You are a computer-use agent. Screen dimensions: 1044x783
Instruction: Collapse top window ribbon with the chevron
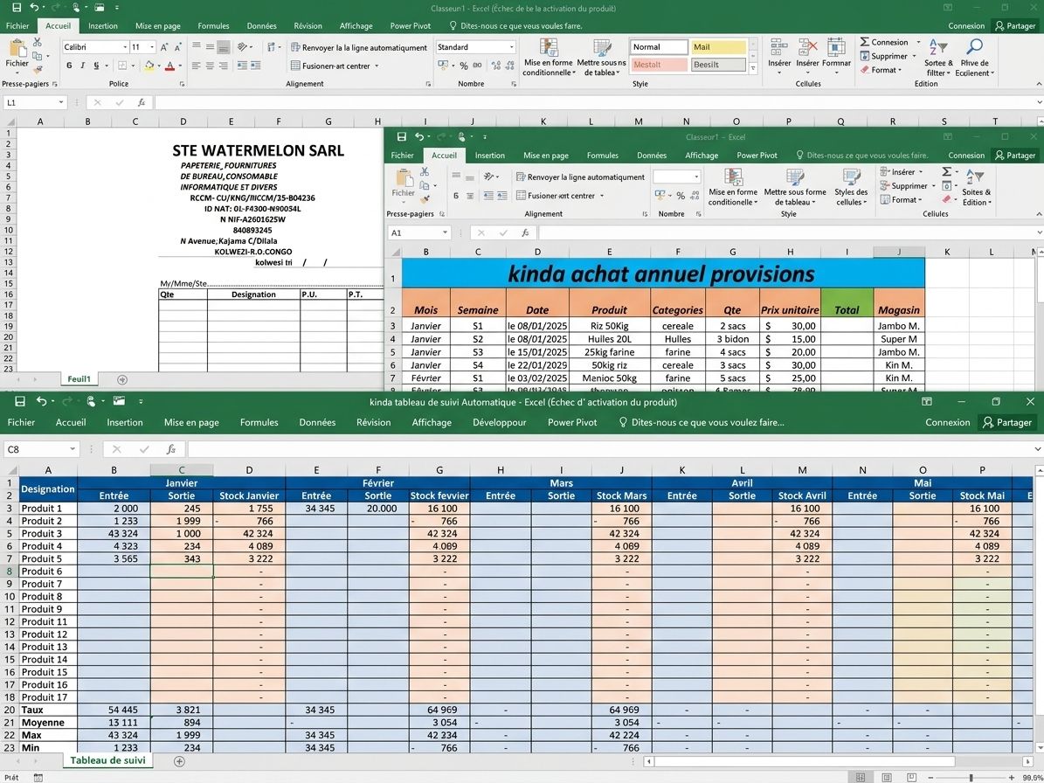pos(1039,84)
